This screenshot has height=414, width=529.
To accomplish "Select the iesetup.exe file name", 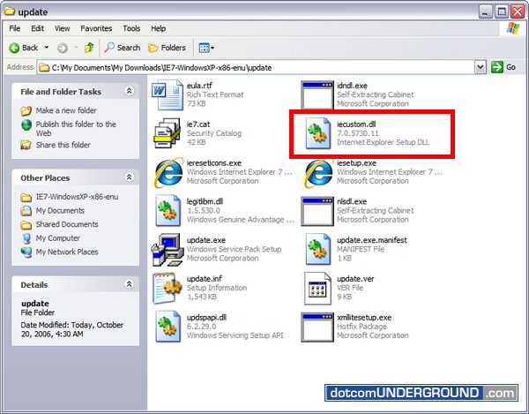I will [x=356, y=162].
